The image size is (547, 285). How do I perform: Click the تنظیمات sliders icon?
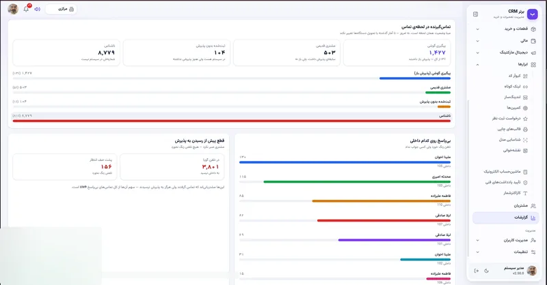[533, 252]
